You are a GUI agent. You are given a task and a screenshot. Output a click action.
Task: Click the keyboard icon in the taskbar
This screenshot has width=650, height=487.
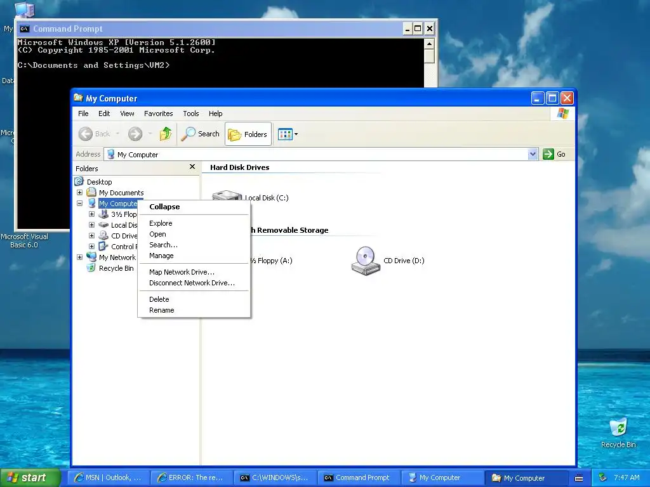[x=579, y=478]
